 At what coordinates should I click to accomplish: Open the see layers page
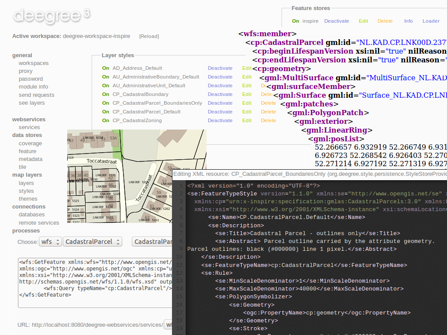(x=31, y=103)
